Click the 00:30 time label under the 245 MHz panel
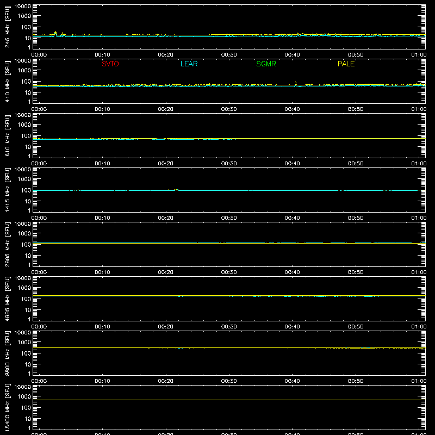Viewport: 435px width, 435px height. pyautogui.click(x=229, y=55)
